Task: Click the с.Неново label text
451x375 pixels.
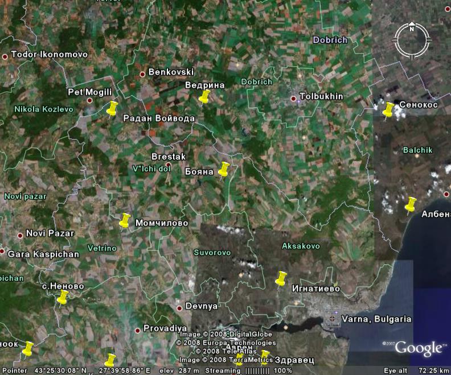Action: pyautogui.click(x=63, y=286)
